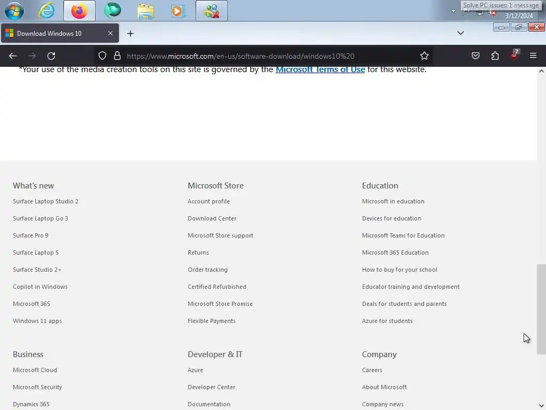Viewport: 546px width, 410px height.
Task: Open Microsoft 365 footer link
Action: pos(31,304)
